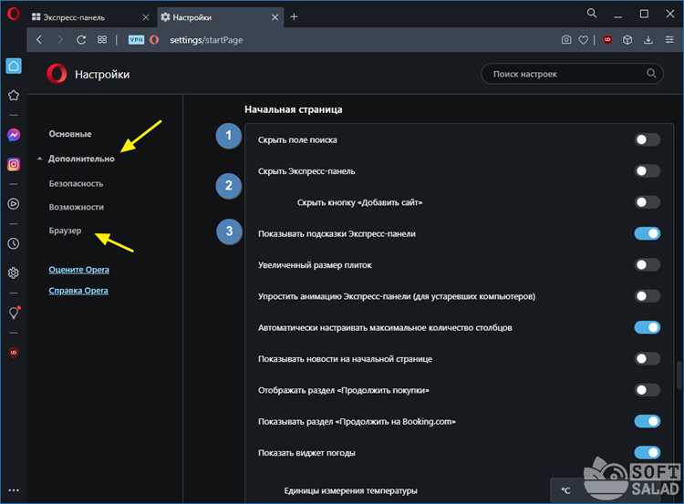Enable 'Показывать новости на начальной странице'
Viewport: 684px width, 504px height.
point(647,359)
